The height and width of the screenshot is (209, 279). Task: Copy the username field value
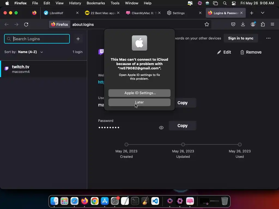click(182, 103)
